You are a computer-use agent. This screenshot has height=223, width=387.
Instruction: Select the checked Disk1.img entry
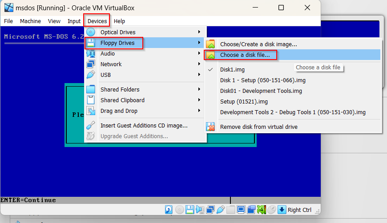pos(232,70)
